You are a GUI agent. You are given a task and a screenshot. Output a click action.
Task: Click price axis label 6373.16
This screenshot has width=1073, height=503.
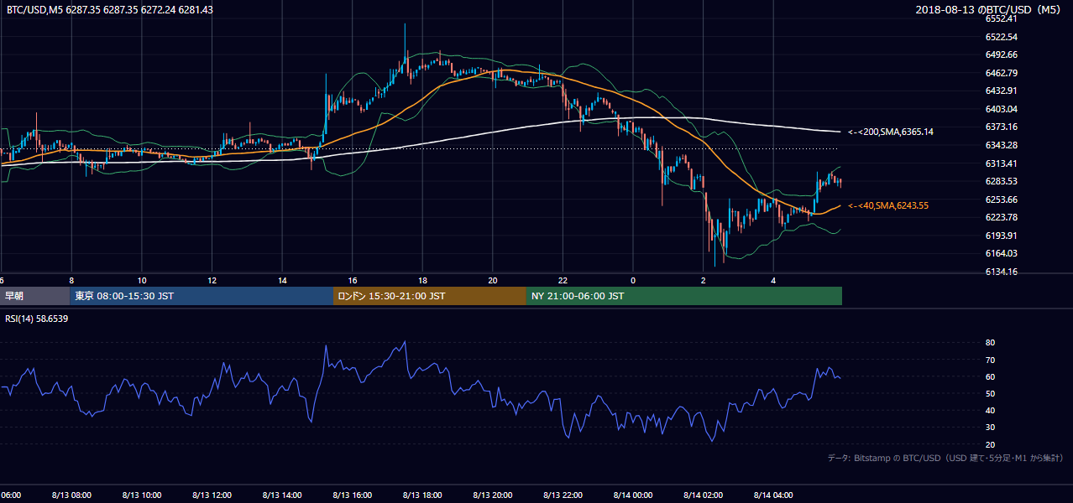pyautogui.click(x=1002, y=127)
